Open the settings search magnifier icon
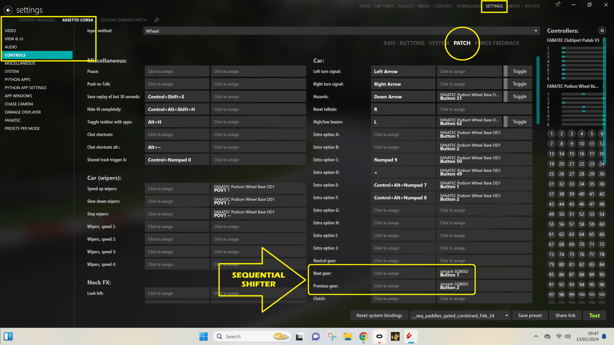This screenshot has width=614, height=345. click(x=156, y=20)
